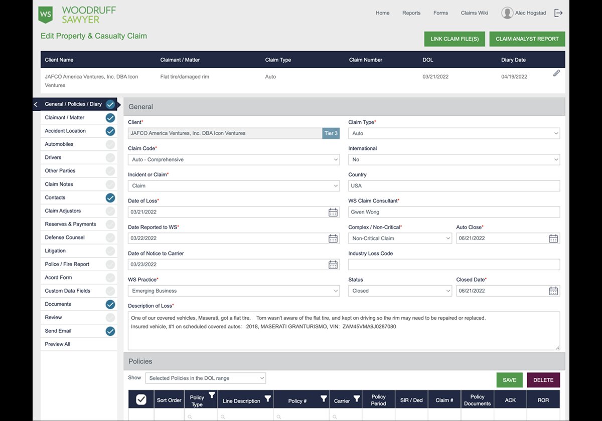
Task: Open the Defense Counsel section
Action: tap(79, 238)
